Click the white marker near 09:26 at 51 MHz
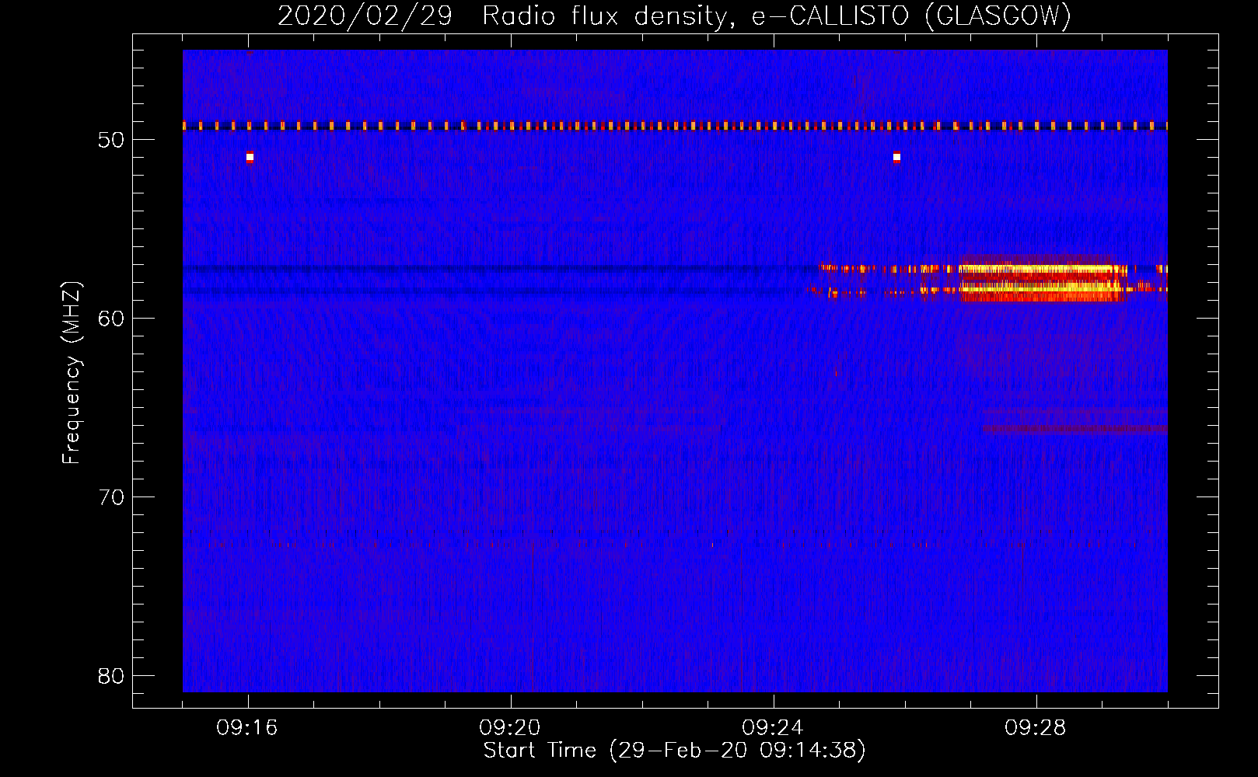Viewport: 1258px width, 777px height. click(896, 157)
